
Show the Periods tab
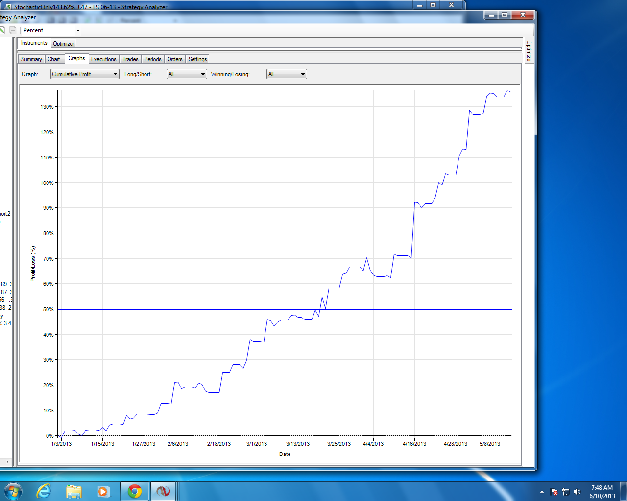tap(153, 59)
